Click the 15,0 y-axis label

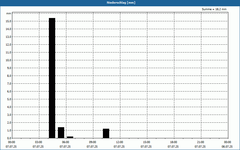tap(8, 21)
